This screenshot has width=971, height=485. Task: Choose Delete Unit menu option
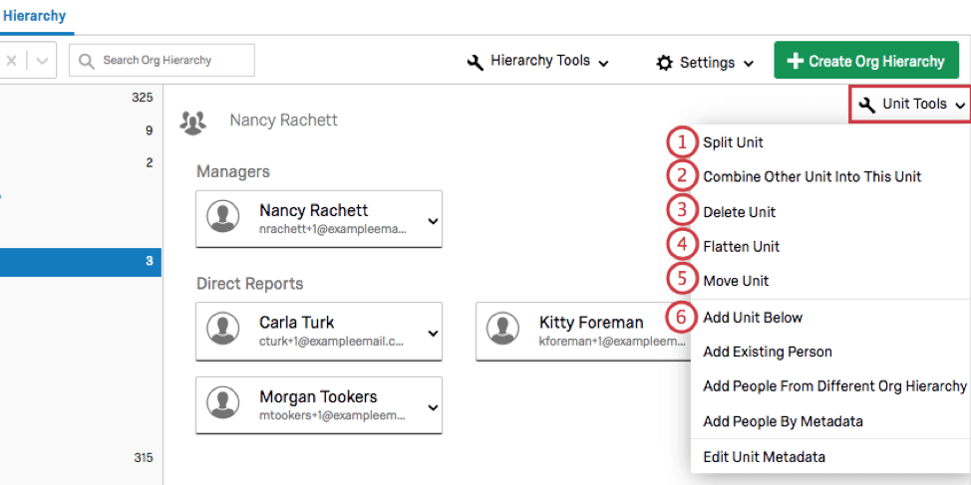739,212
